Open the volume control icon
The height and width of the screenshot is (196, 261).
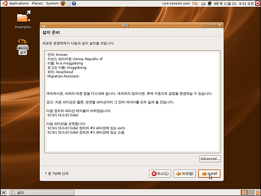click(x=216, y=3)
